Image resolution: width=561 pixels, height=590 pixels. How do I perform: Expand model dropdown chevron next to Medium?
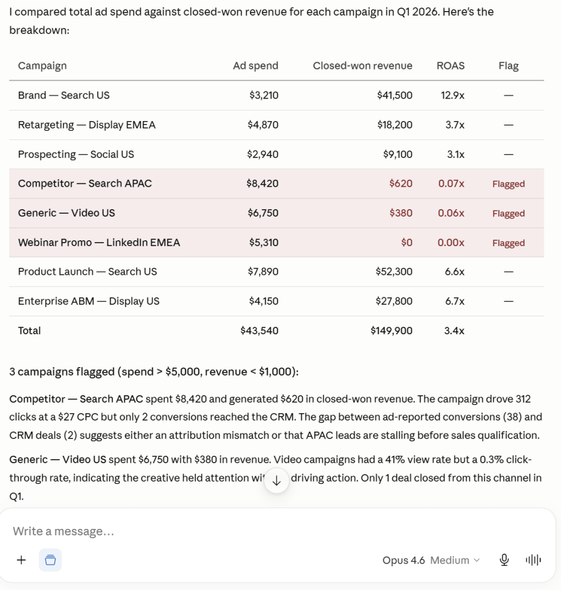point(477,560)
